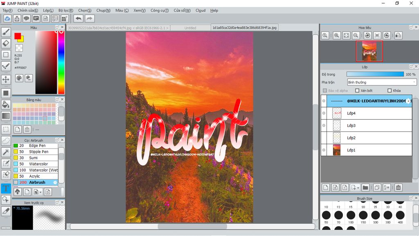This screenshot has width=419, height=236.
Task: Zoom out using navigator magnifier minus
Action: click(356, 35)
